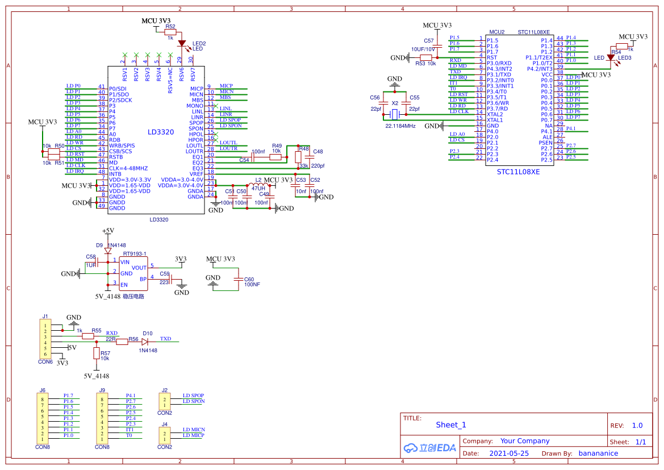Select the C60 100NF capacitor symbol
The width and height of the screenshot is (664, 470).
click(238, 279)
